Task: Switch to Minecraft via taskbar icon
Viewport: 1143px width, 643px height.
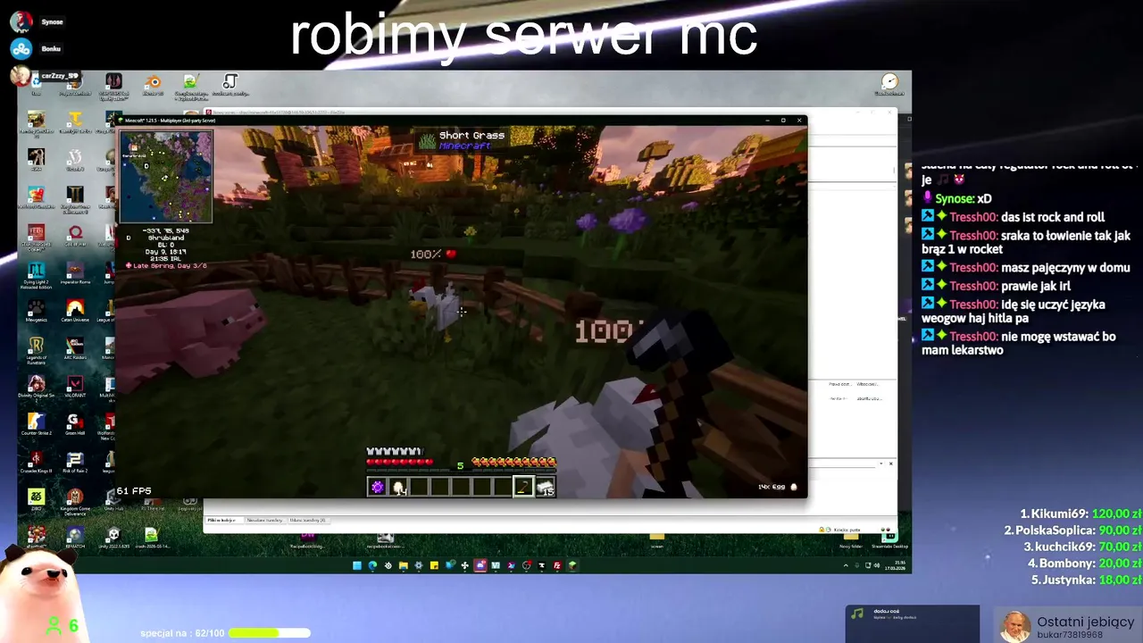Action: 572,565
